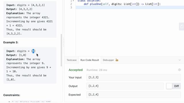The image size is (184, 103).
Task: Click Input: digits = [4,3,2,1] line
Action: tap(26, 5)
